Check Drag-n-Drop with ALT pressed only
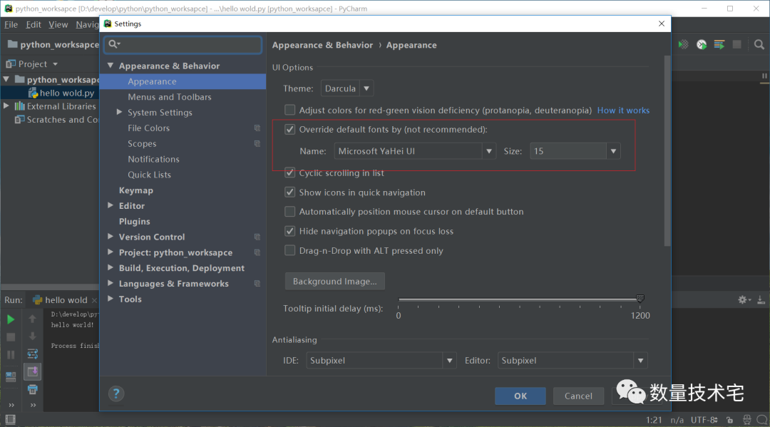 click(290, 251)
